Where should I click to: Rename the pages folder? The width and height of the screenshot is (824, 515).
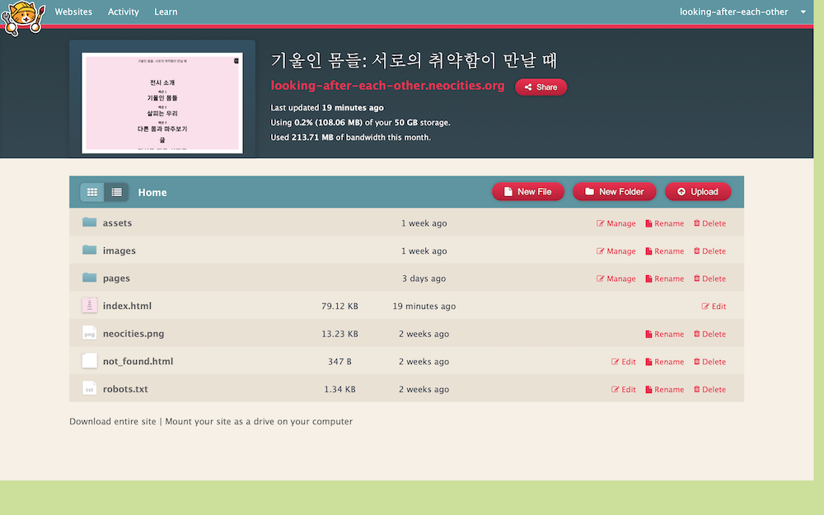coord(665,279)
